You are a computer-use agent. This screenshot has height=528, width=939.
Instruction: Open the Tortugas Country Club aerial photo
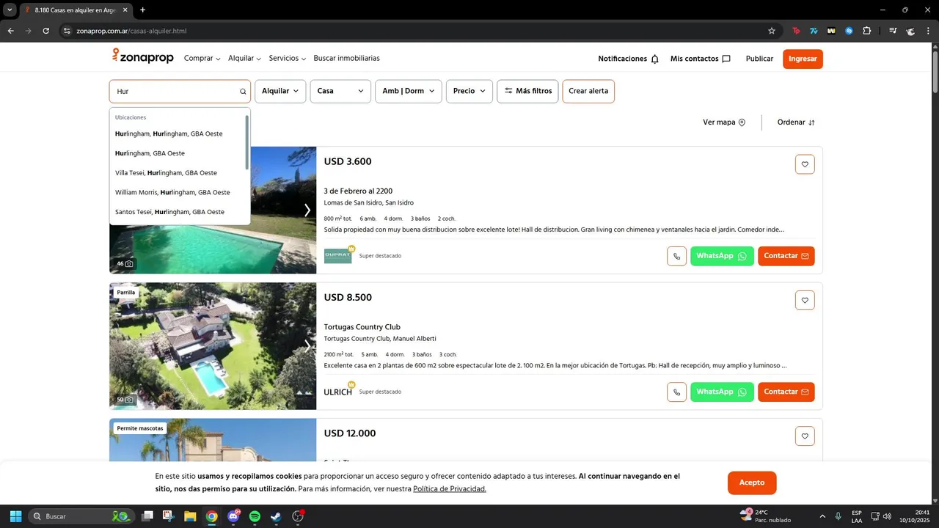tap(213, 346)
